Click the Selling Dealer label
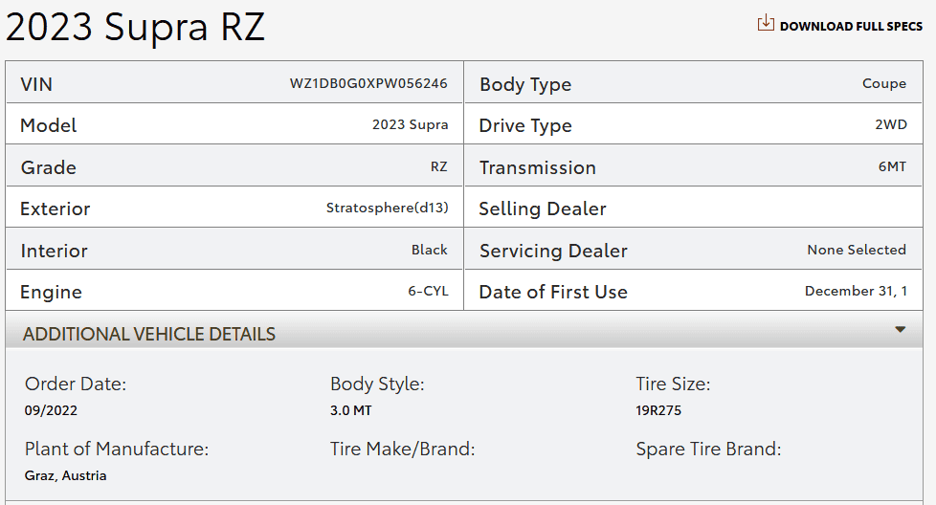 pos(542,209)
